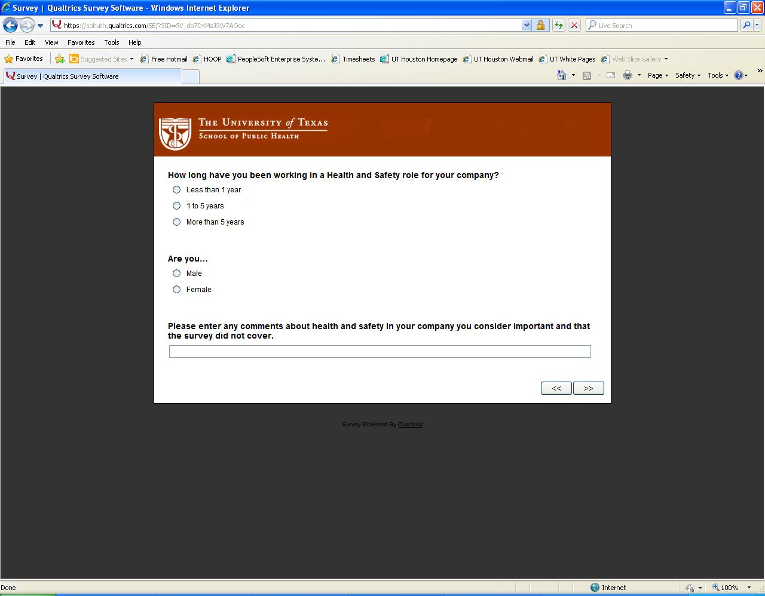Image resolution: width=765 pixels, height=596 pixels.
Task: Open the Page command menu
Action: click(657, 75)
